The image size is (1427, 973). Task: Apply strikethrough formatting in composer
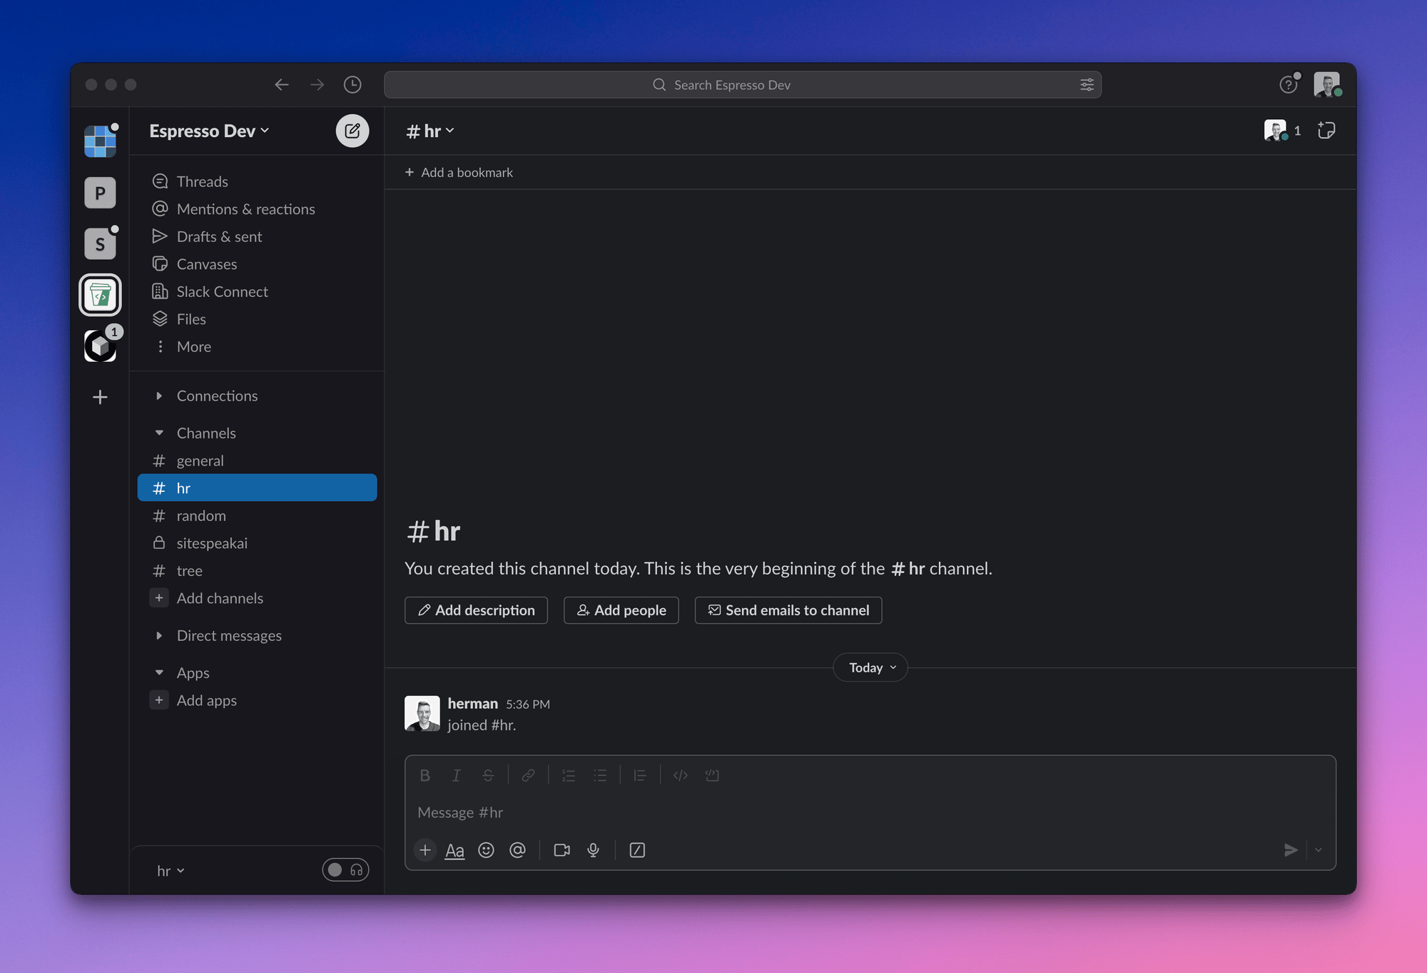tap(488, 775)
